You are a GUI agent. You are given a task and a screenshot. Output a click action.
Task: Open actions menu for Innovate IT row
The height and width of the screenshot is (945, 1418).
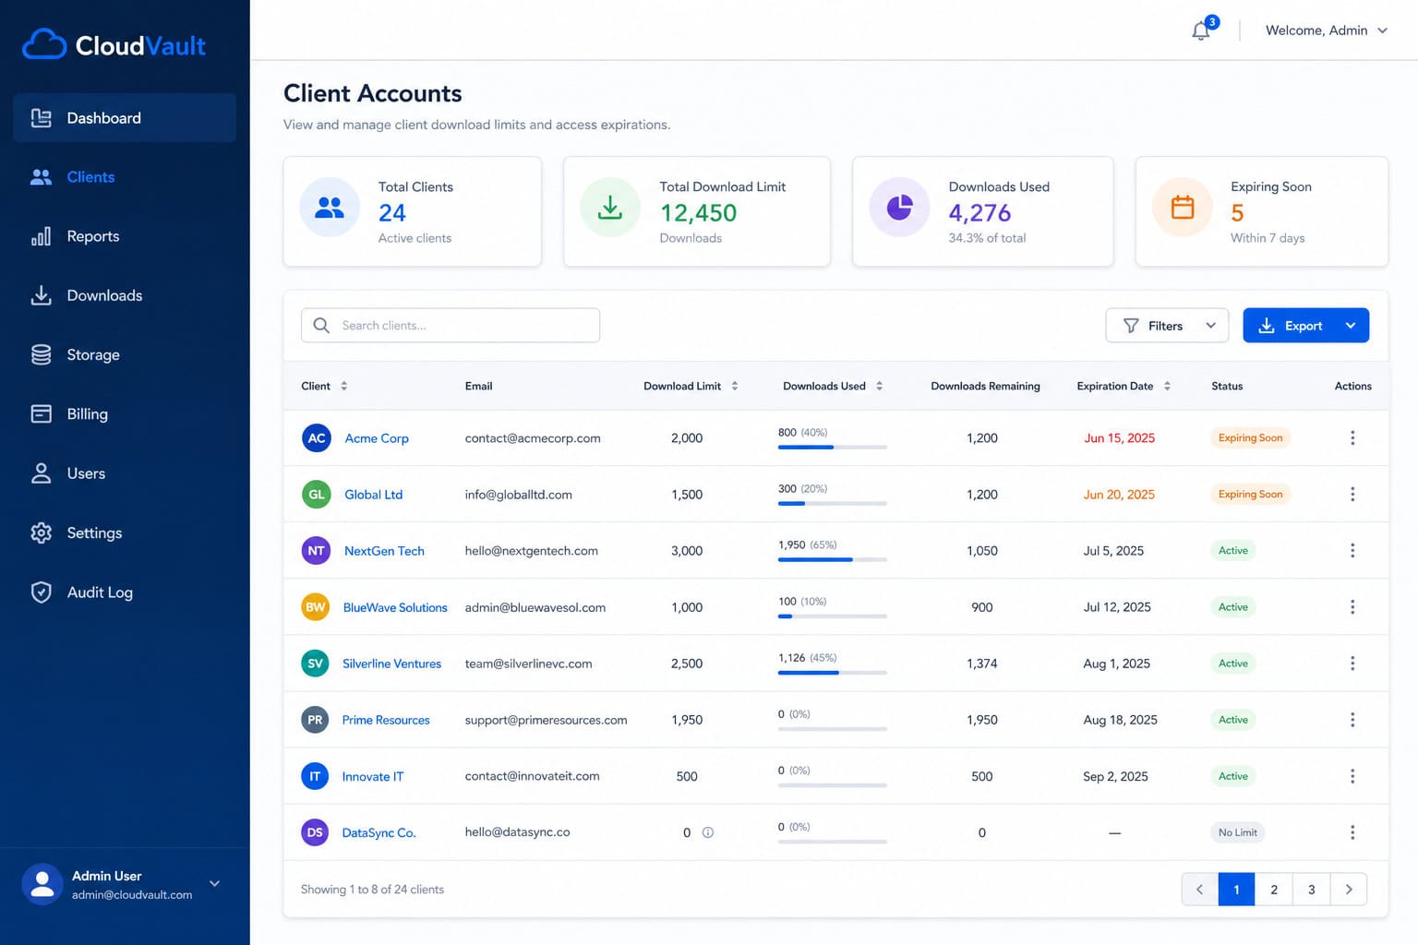click(1352, 776)
